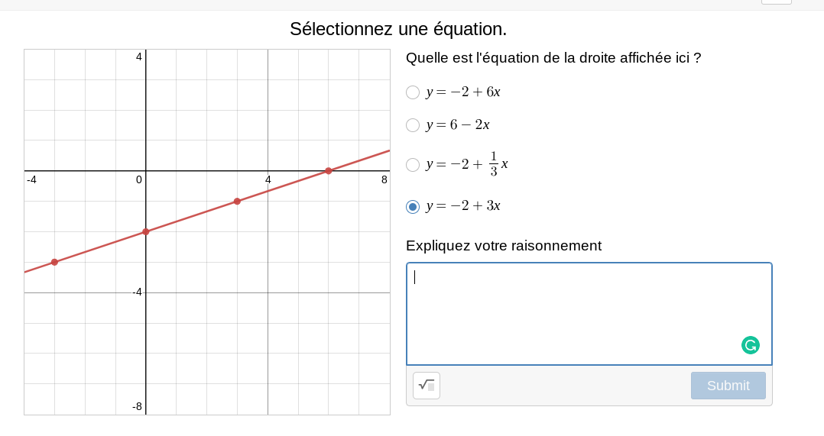The height and width of the screenshot is (436, 824).
Task: Select the y = −2 + 6x option
Action: tap(413, 92)
